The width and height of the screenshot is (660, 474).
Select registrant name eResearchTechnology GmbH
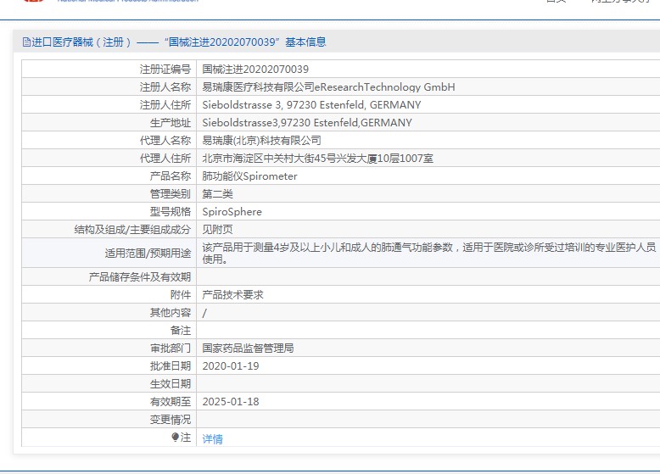(385, 87)
